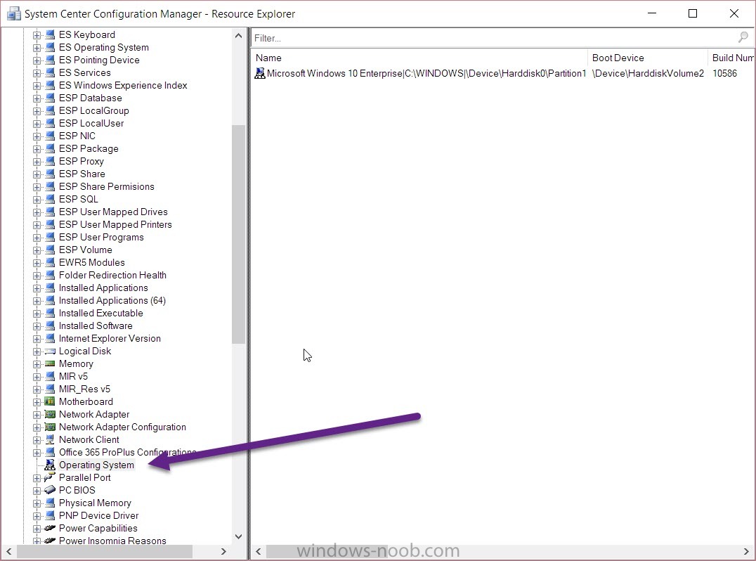Image resolution: width=756 pixels, height=561 pixels.
Task: Expand the ES Operating System node
Action: tap(37, 48)
